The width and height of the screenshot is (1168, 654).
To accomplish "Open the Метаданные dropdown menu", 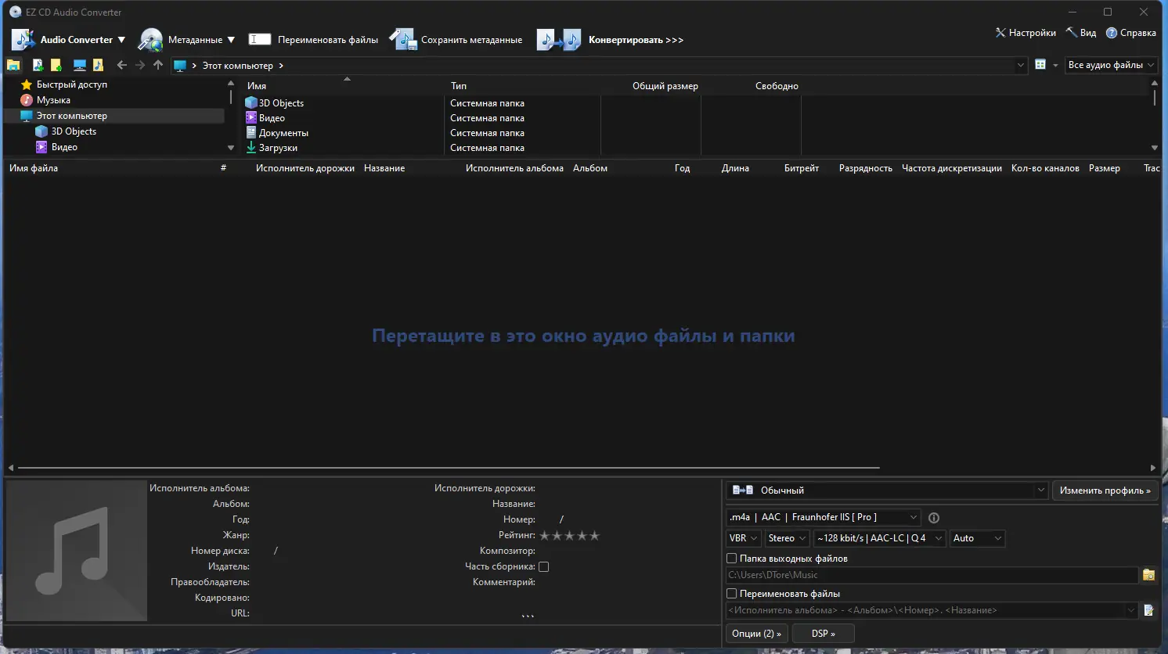I will [x=187, y=39].
